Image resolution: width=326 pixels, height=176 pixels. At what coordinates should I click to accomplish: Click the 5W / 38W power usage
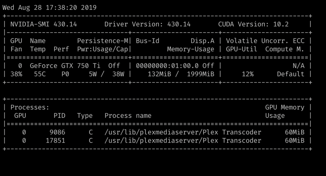click(107, 74)
